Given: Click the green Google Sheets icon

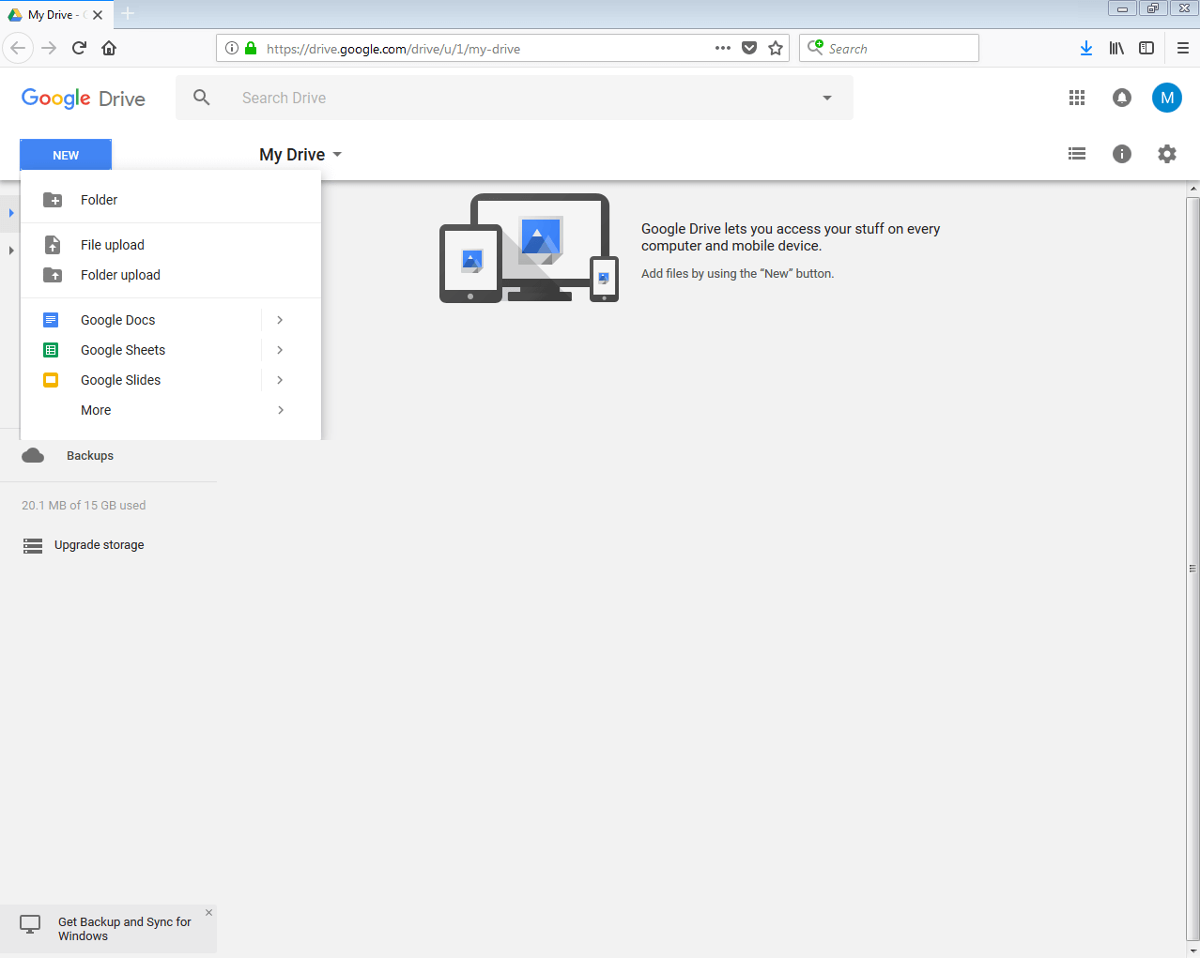Looking at the screenshot, I should [51, 350].
